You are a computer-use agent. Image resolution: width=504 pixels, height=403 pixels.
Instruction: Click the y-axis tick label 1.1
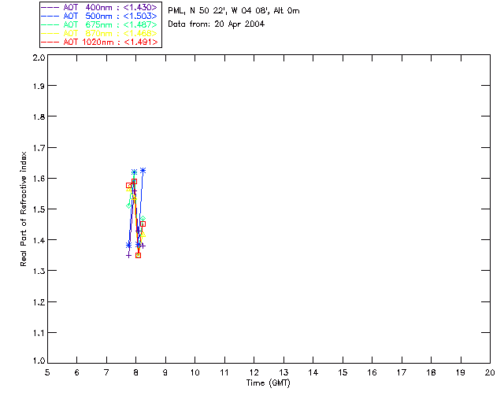click(x=39, y=333)
